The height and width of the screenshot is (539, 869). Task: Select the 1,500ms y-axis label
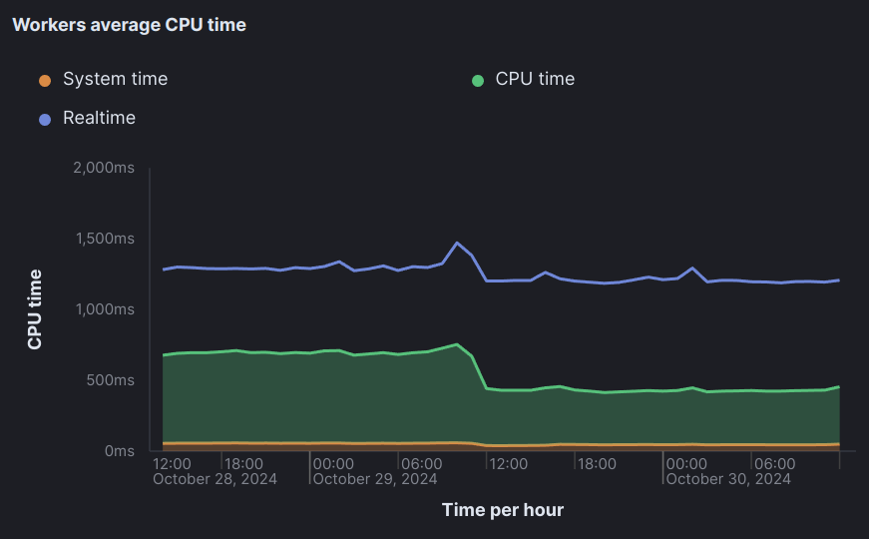coord(104,239)
